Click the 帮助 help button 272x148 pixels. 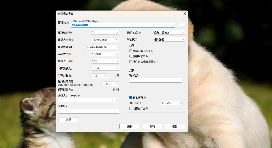point(175,127)
